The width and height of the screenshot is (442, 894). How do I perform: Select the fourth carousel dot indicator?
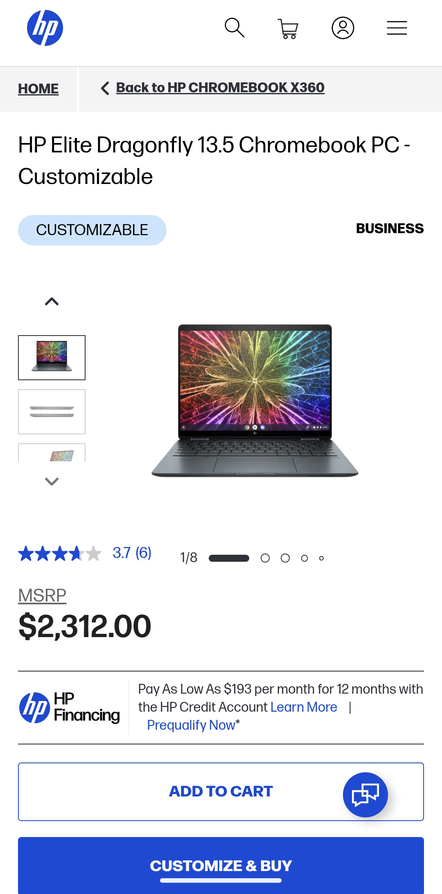pyautogui.click(x=304, y=558)
